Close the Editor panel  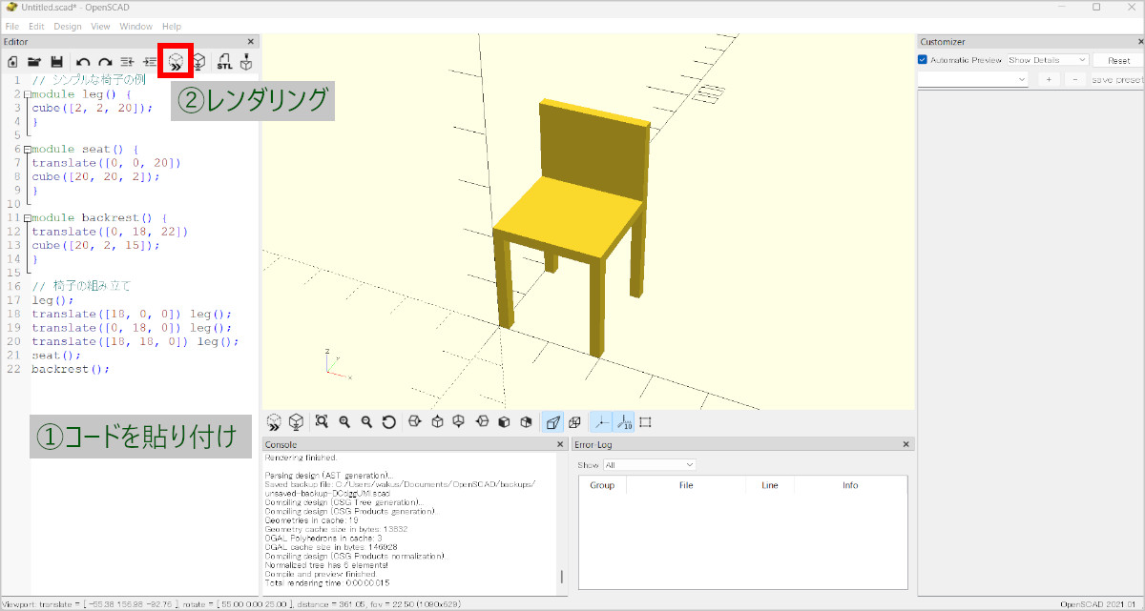(x=251, y=42)
